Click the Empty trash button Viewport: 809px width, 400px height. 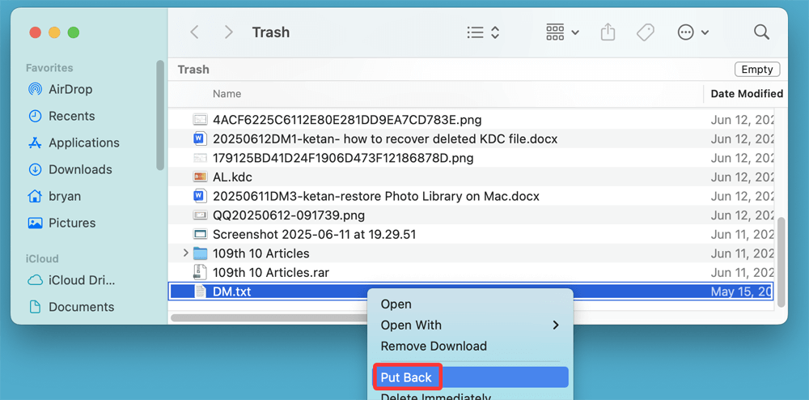[x=757, y=69]
